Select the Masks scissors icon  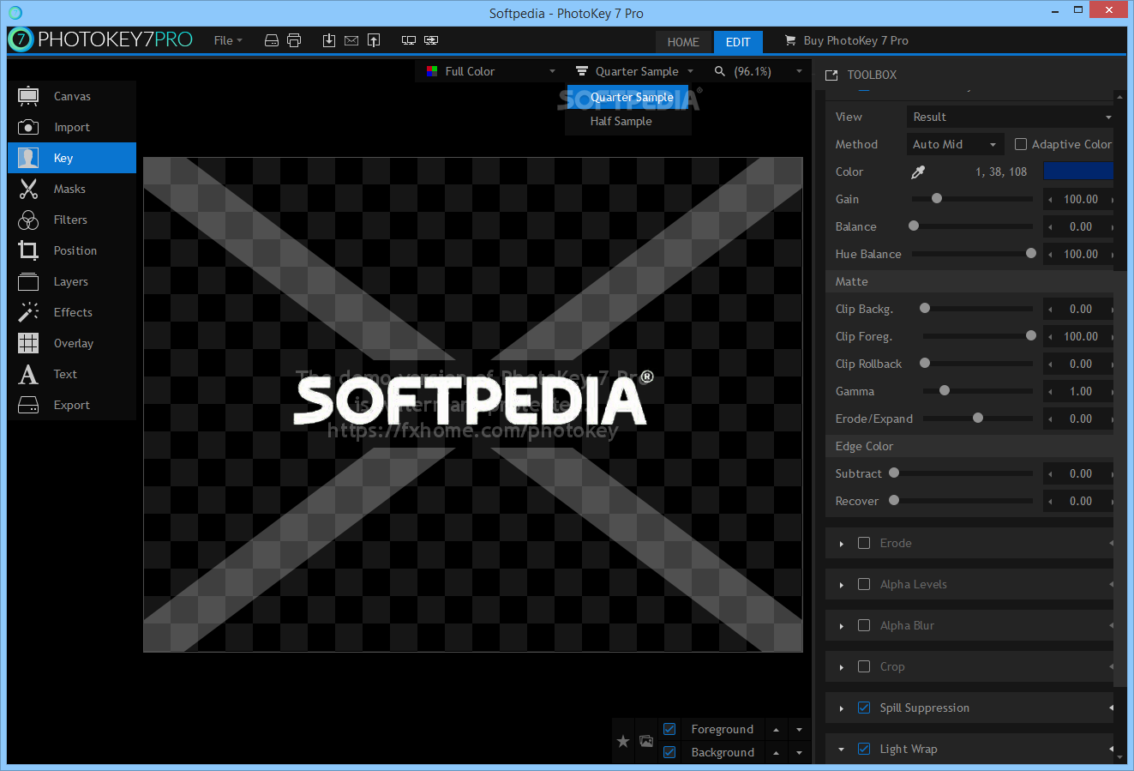(28, 189)
